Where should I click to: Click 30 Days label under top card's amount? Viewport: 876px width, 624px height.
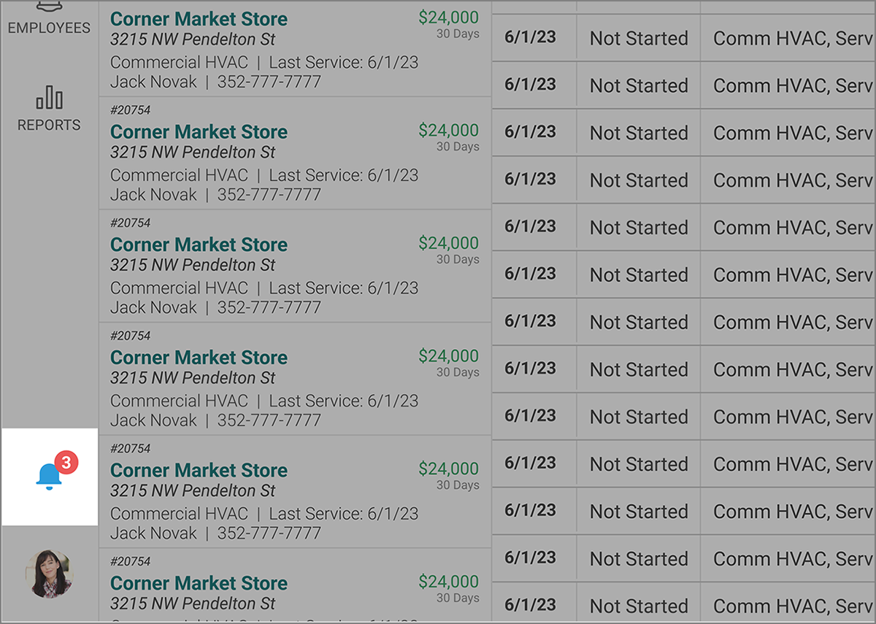tap(458, 34)
